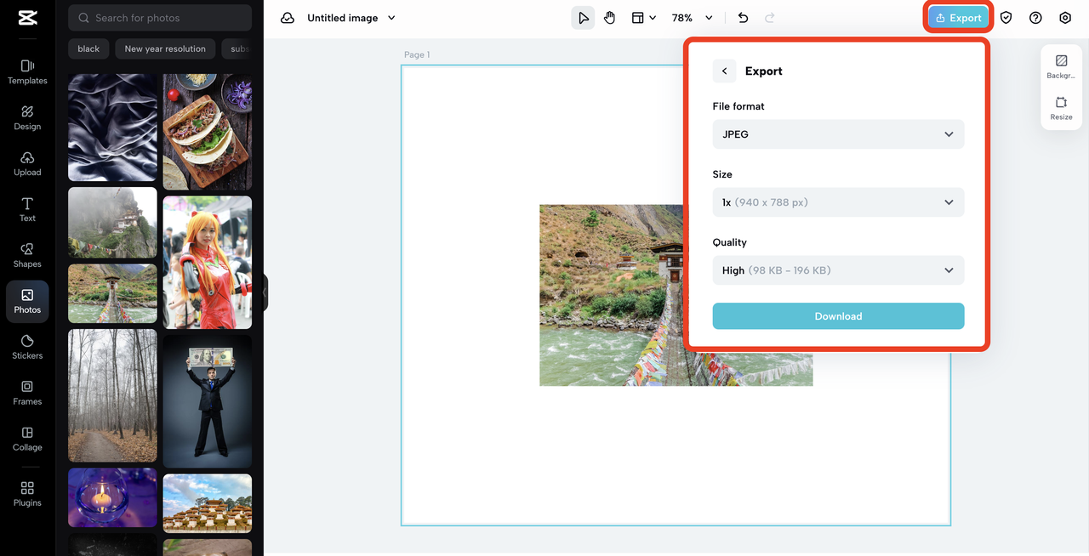Image resolution: width=1089 pixels, height=556 pixels.
Task: Select the bridge over river thumbnail
Action: click(112, 293)
